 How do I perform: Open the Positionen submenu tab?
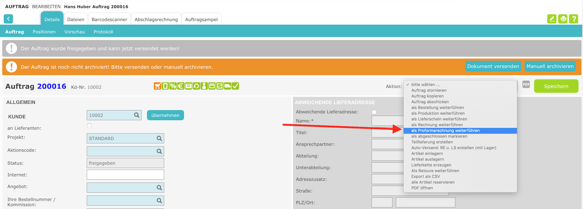[44, 32]
